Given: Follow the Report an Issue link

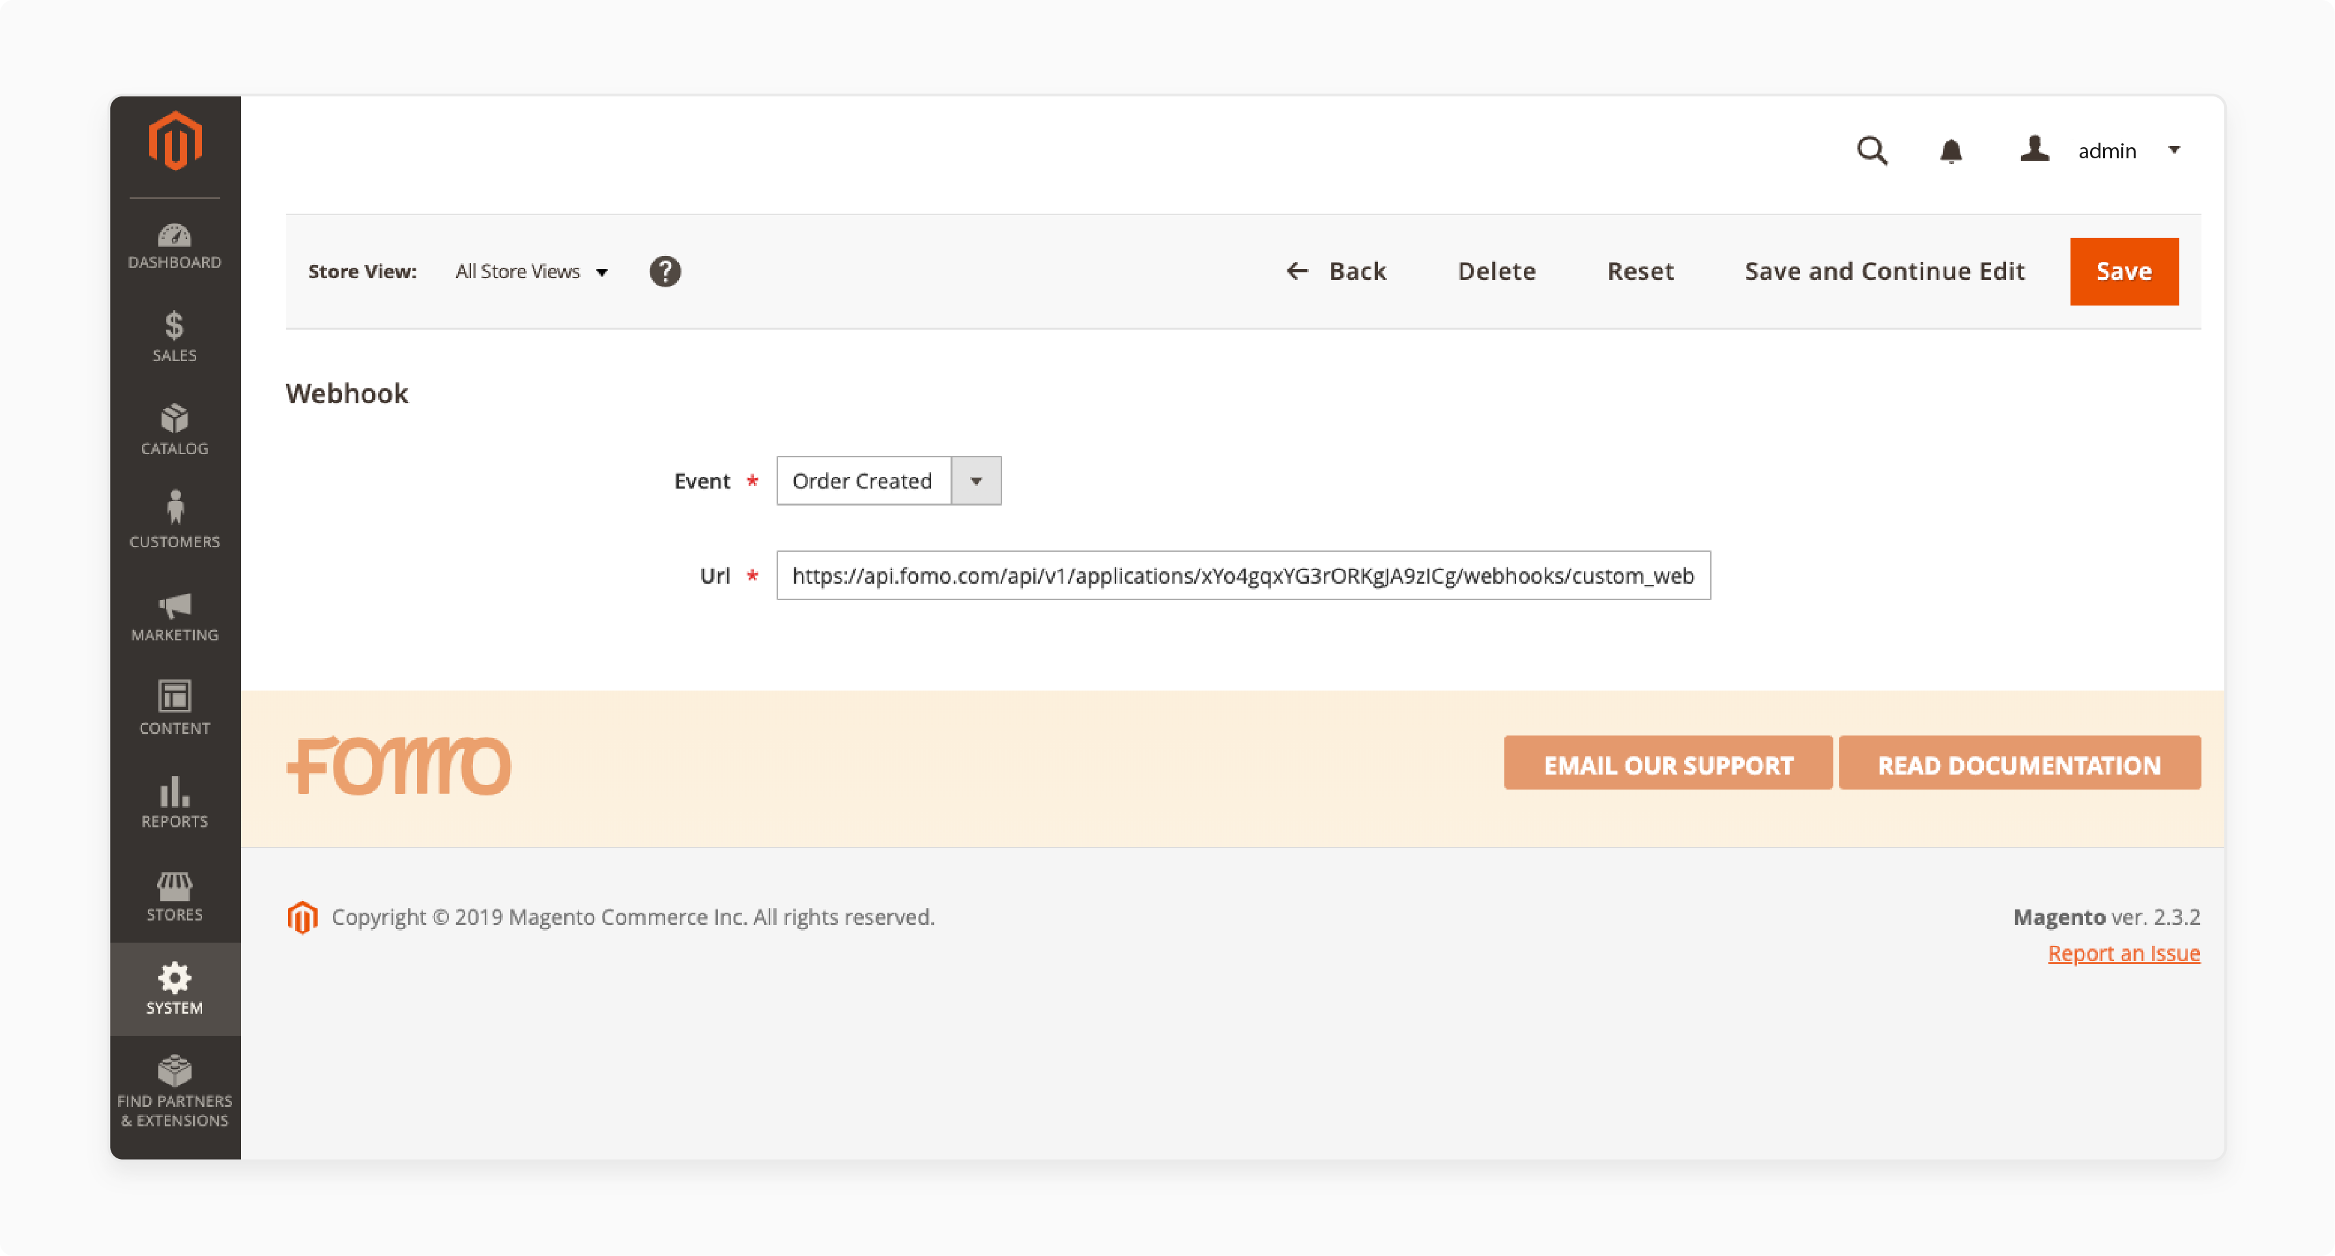Looking at the screenshot, I should tap(2124, 953).
